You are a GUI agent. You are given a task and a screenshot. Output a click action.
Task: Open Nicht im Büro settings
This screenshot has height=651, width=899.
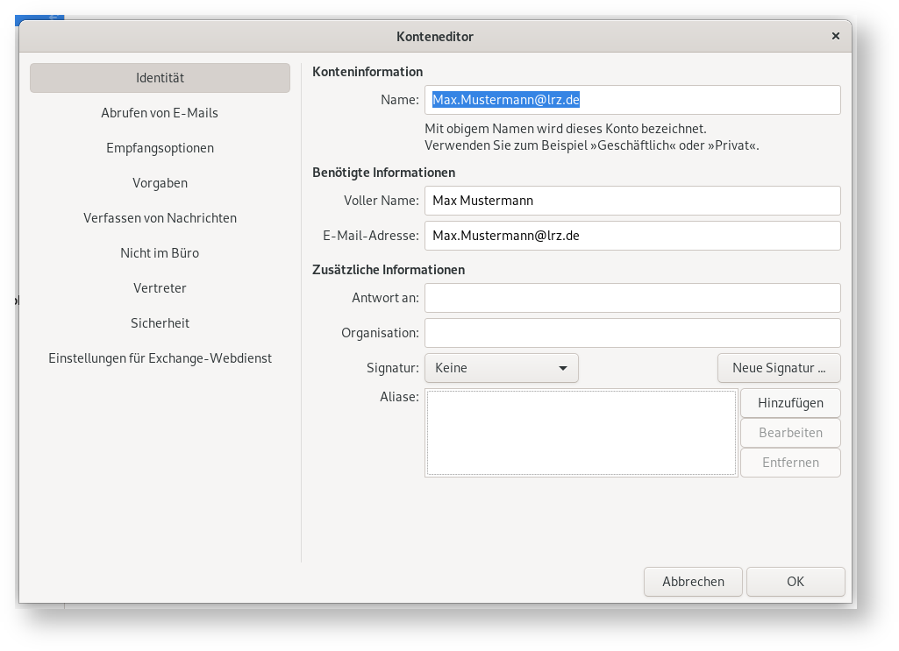coord(160,253)
